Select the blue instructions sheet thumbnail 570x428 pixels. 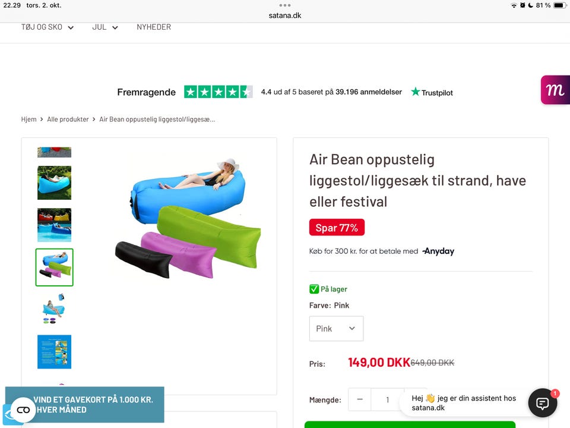pos(54,351)
